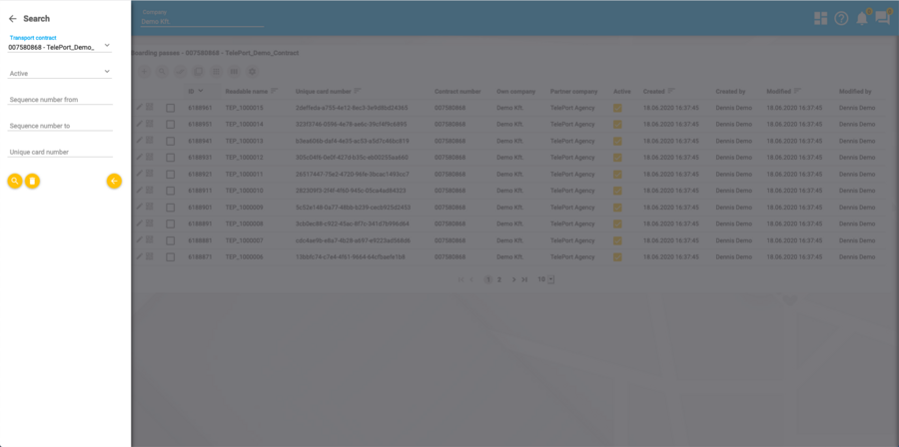This screenshot has width=899, height=447.
Task: Clear filters with the yellow trash button
Action: coord(32,181)
